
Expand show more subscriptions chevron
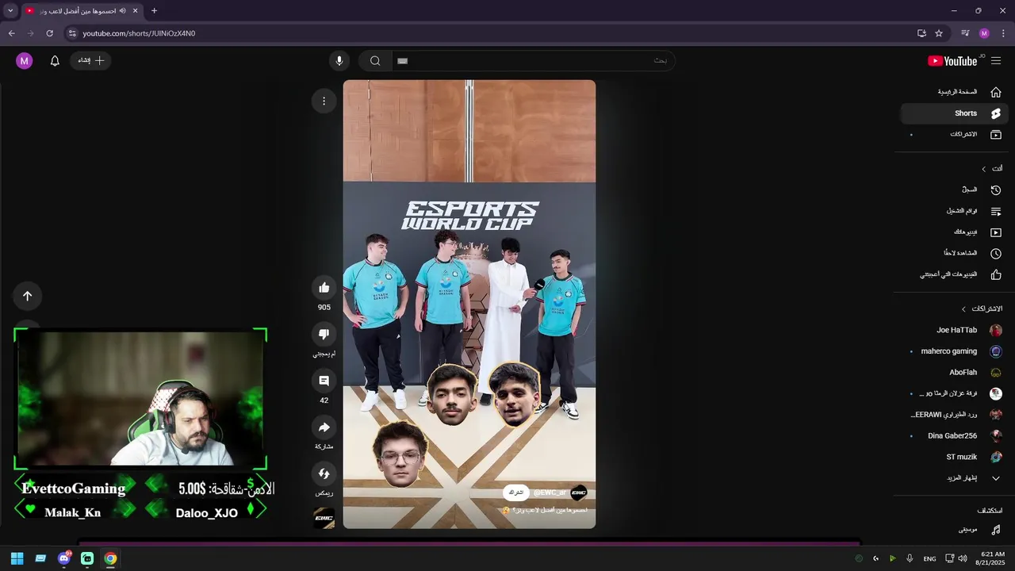(x=996, y=478)
